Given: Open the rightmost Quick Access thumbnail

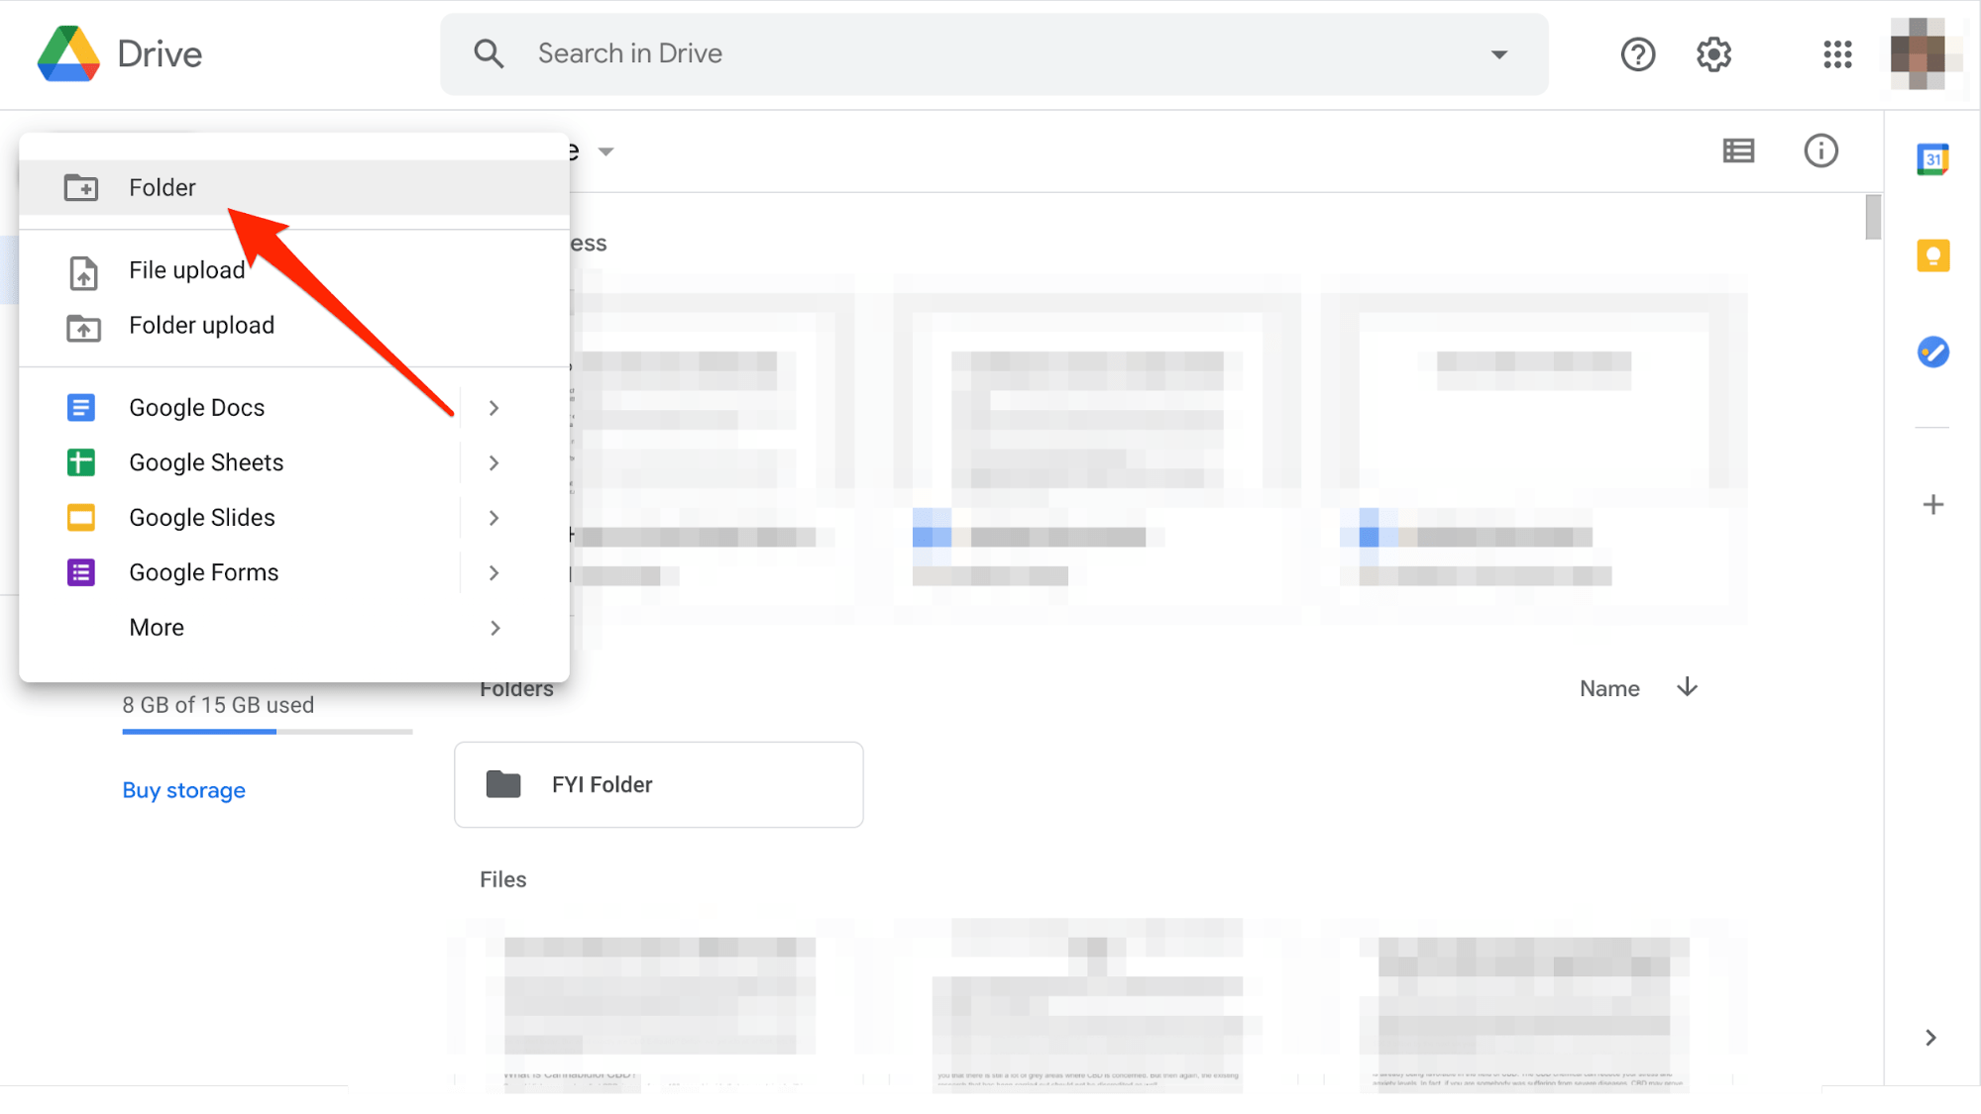Looking at the screenshot, I should (x=1533, y=449).
